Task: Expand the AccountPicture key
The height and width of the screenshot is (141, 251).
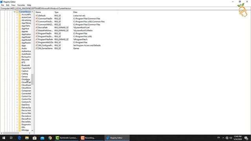Action: (17, 14)
